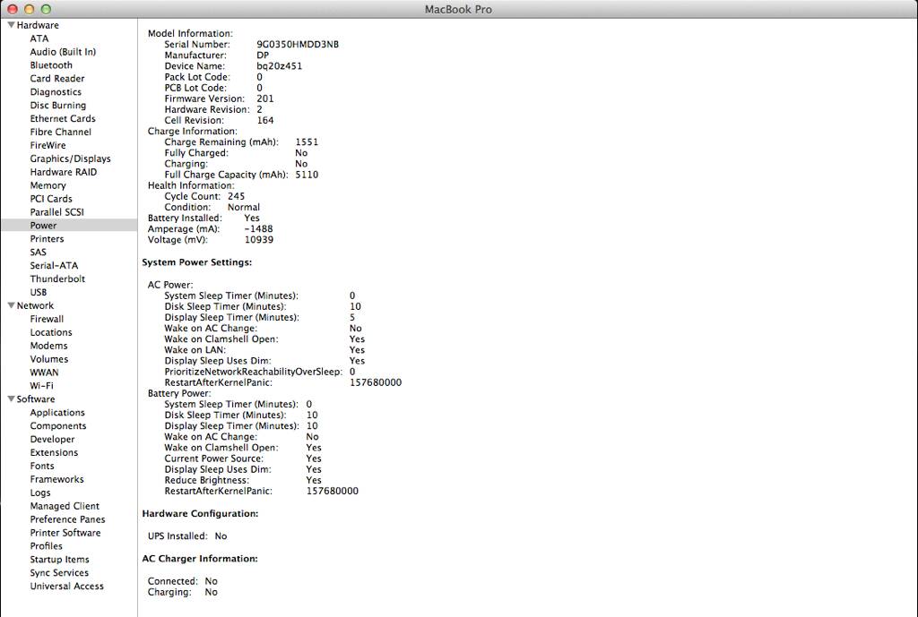
Task: Select FireWire in the sidebar
Action: [48, 145]
